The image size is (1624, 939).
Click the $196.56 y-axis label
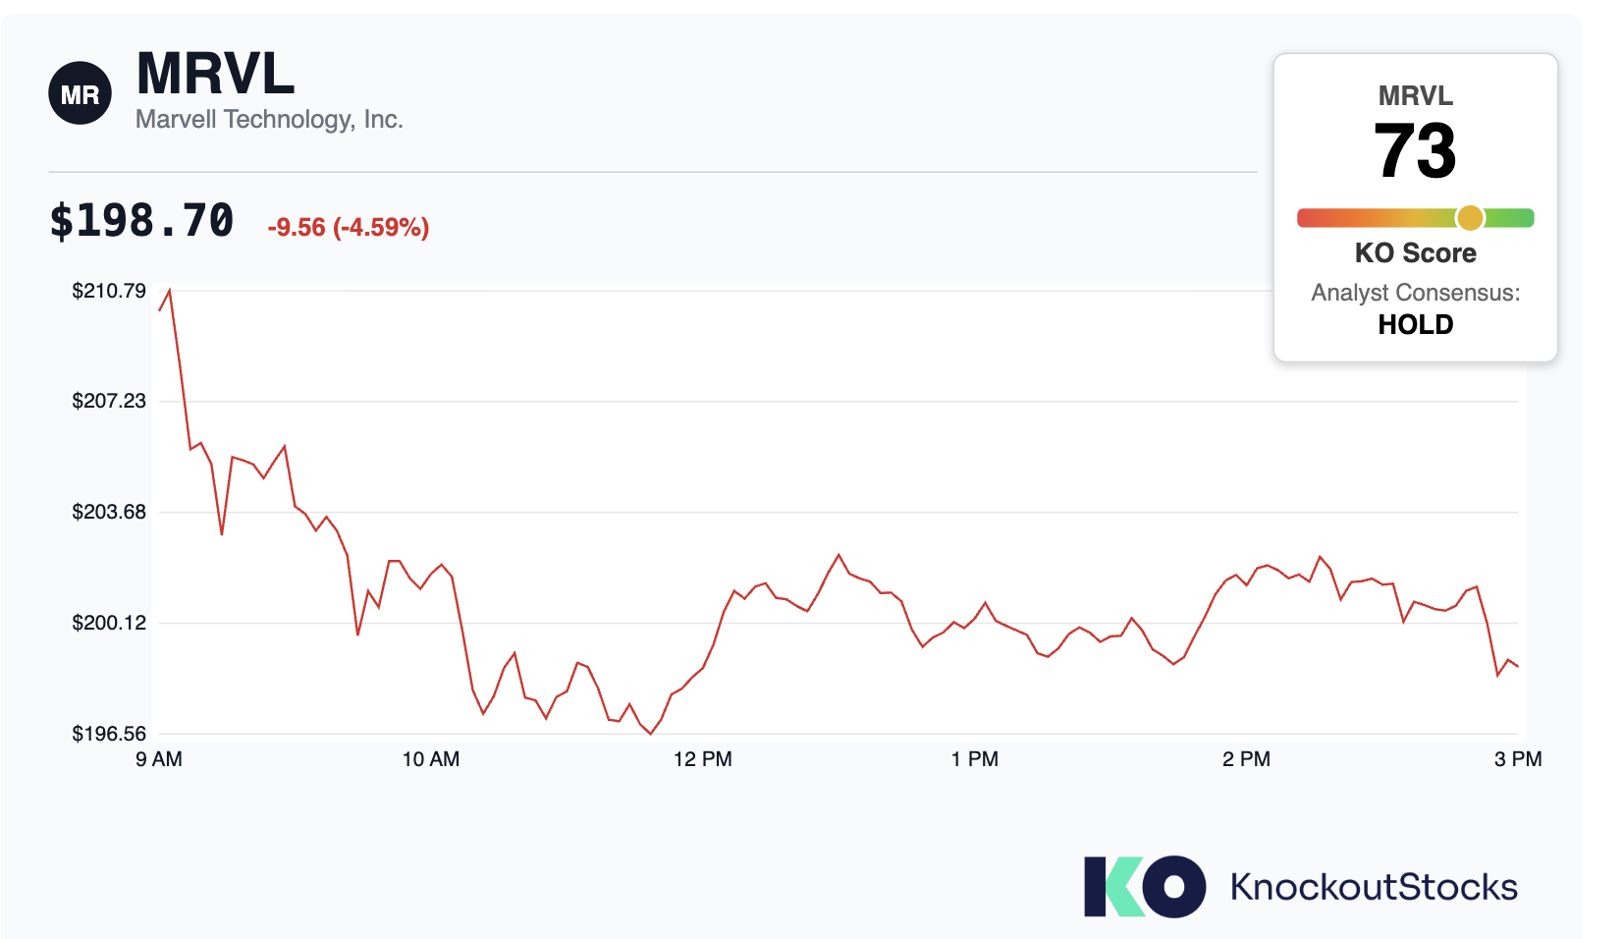pos(109,734)
